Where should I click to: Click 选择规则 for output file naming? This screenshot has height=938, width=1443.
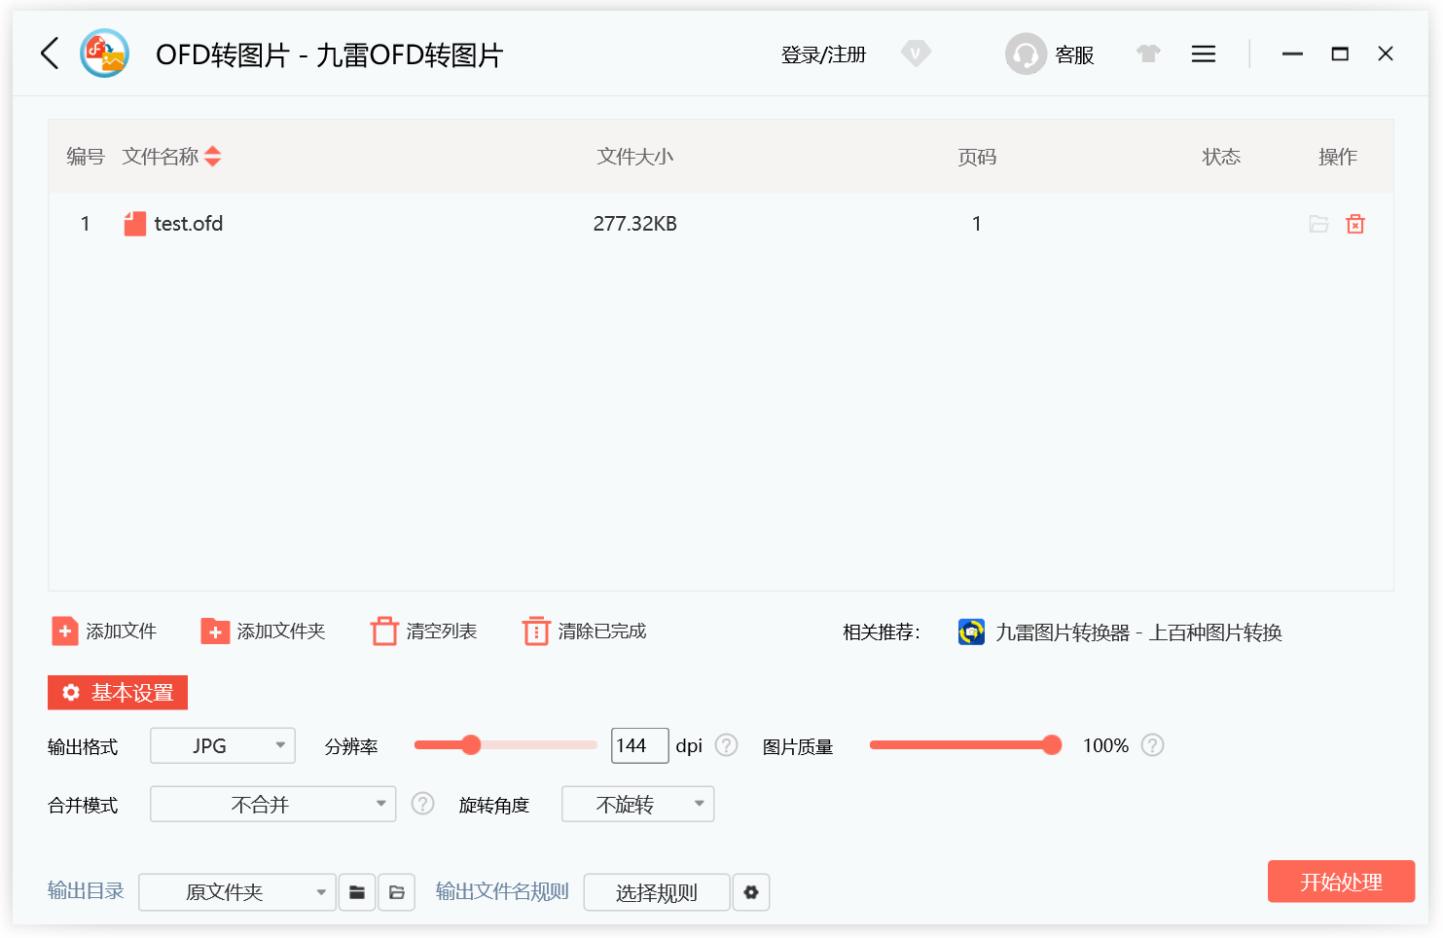[657, 892]
